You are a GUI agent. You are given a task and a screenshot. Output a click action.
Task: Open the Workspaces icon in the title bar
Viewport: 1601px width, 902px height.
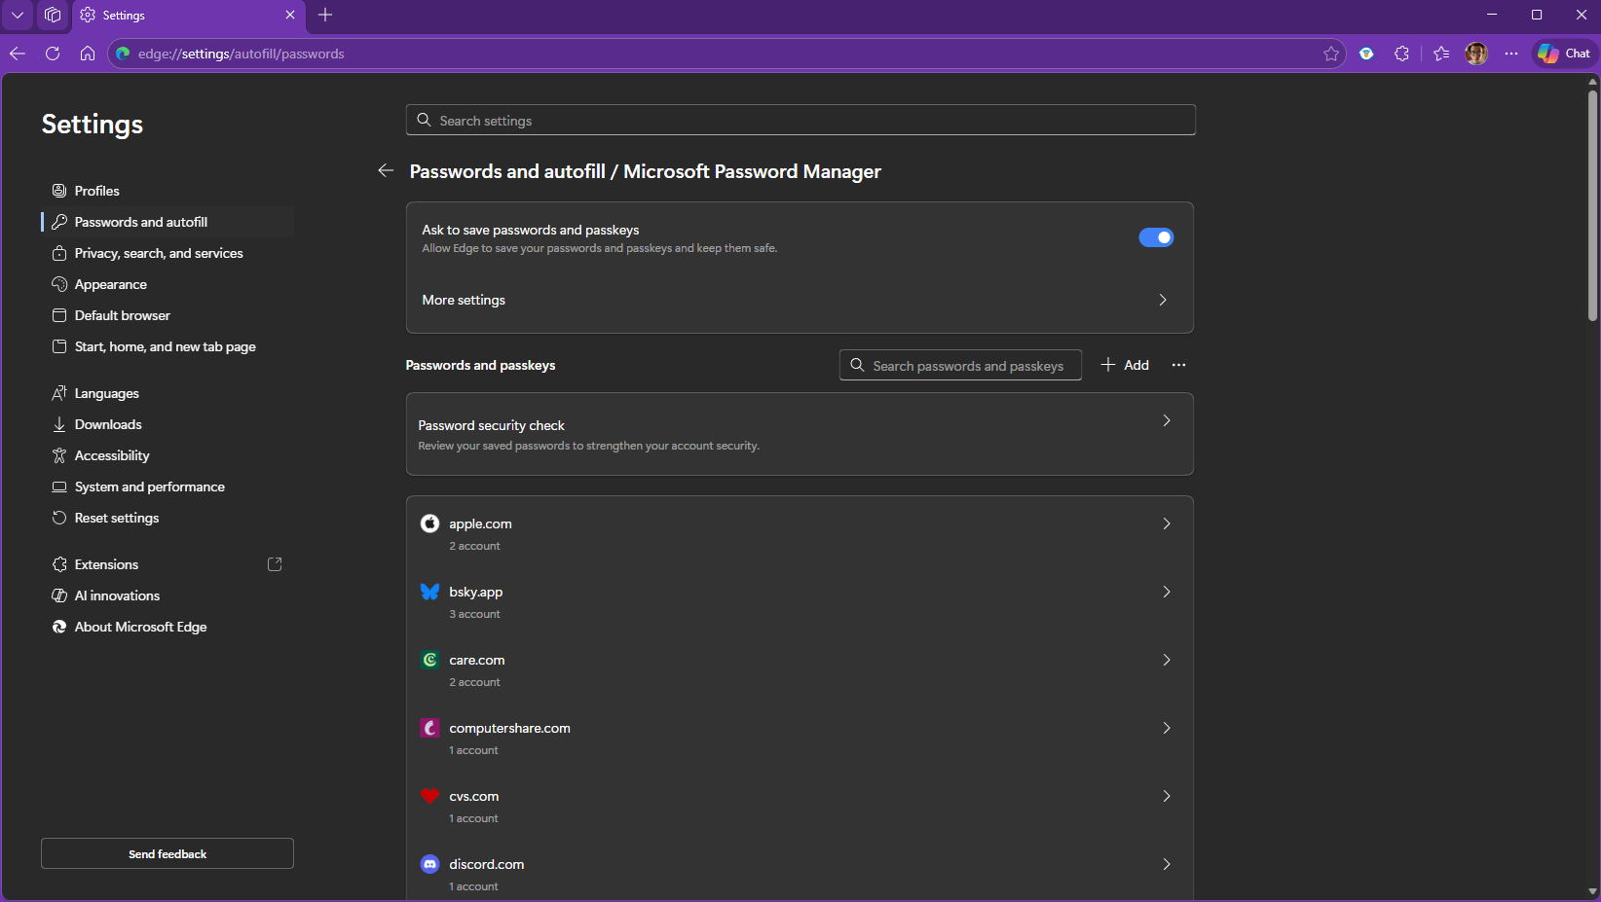pos(53,15)
